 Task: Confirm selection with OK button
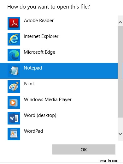(84, 149)
